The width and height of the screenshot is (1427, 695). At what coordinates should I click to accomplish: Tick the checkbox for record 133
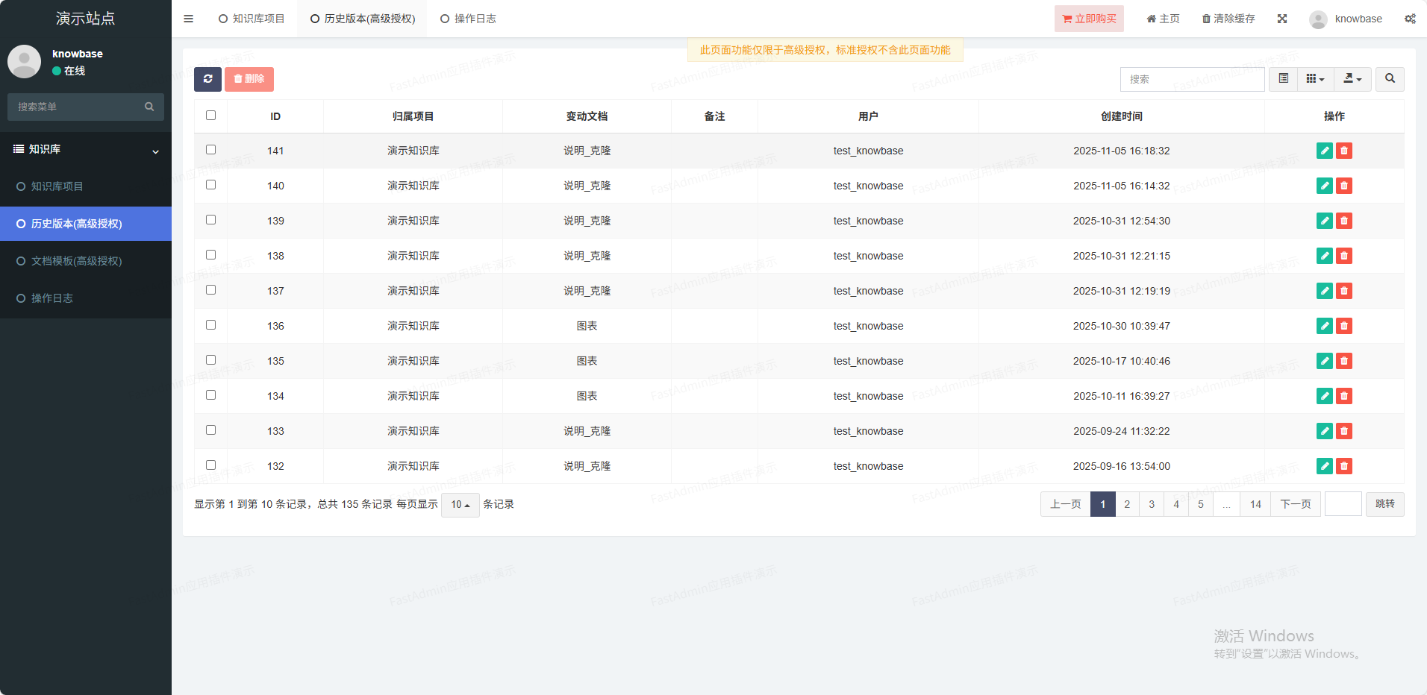coord(211,430)
